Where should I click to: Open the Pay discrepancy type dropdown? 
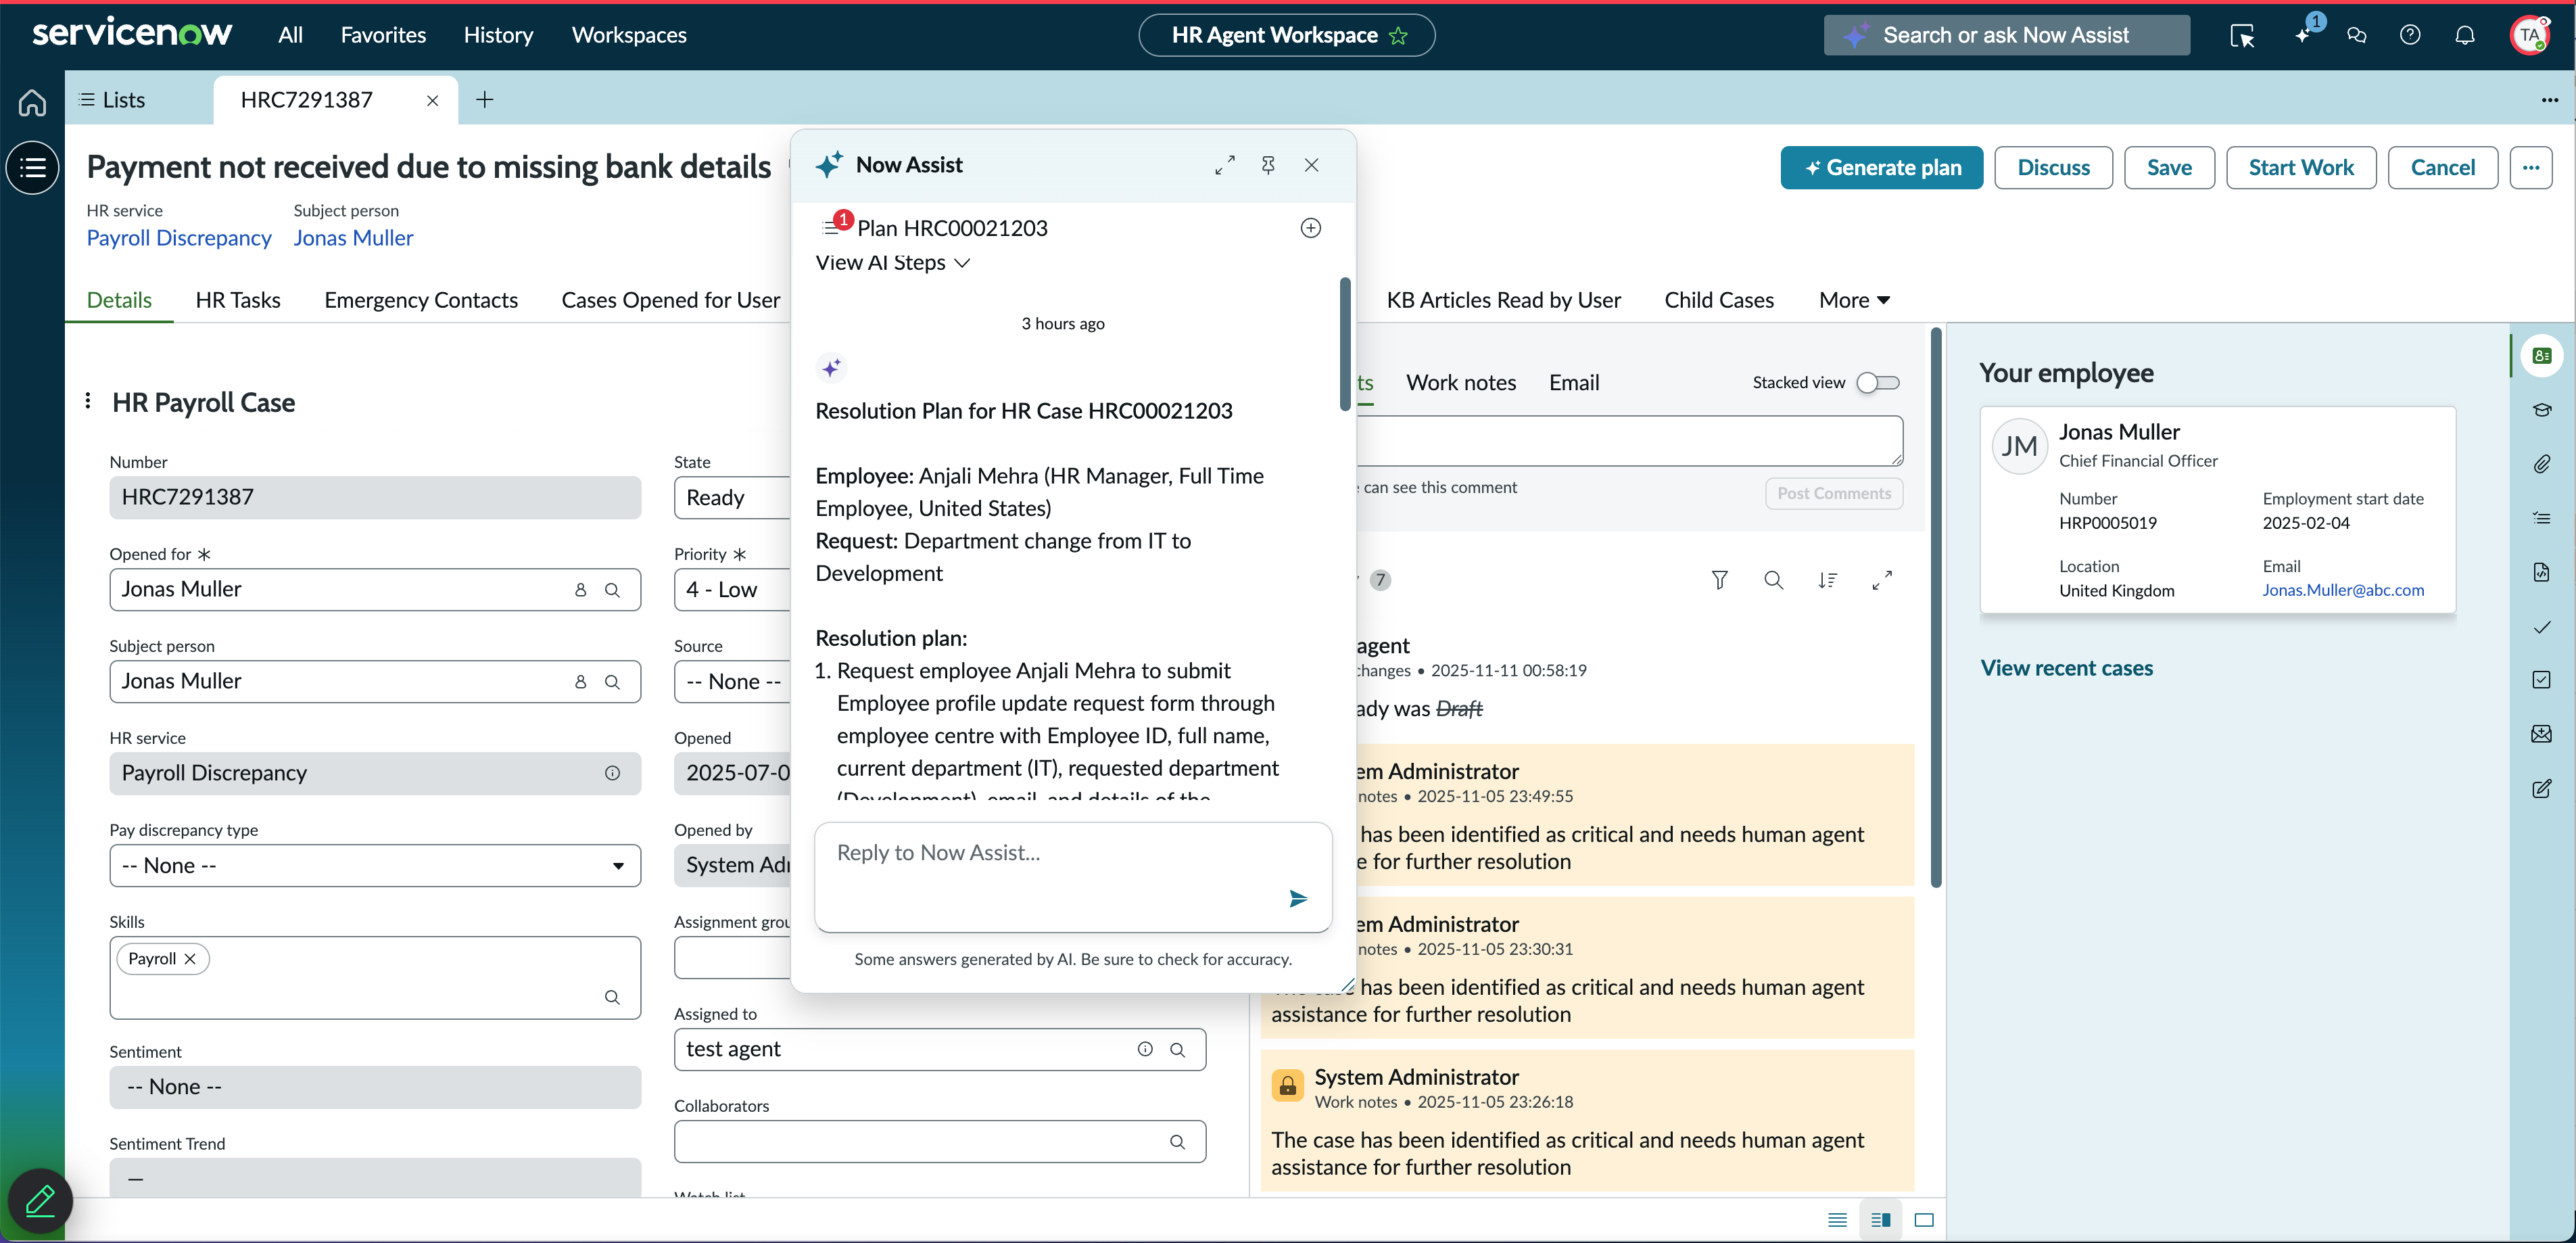click(375, 866)
